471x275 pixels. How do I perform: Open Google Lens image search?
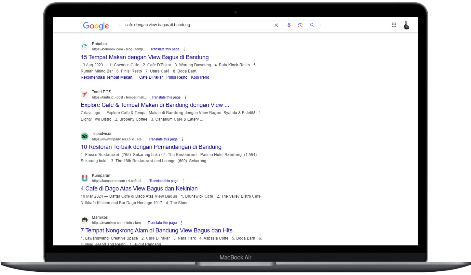pyautogui.click(x=300, y=25)
